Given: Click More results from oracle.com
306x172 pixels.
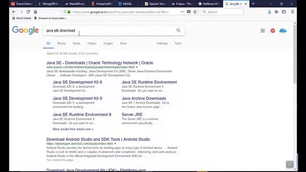Looking at the screenshot, I should tap(73, 129).
